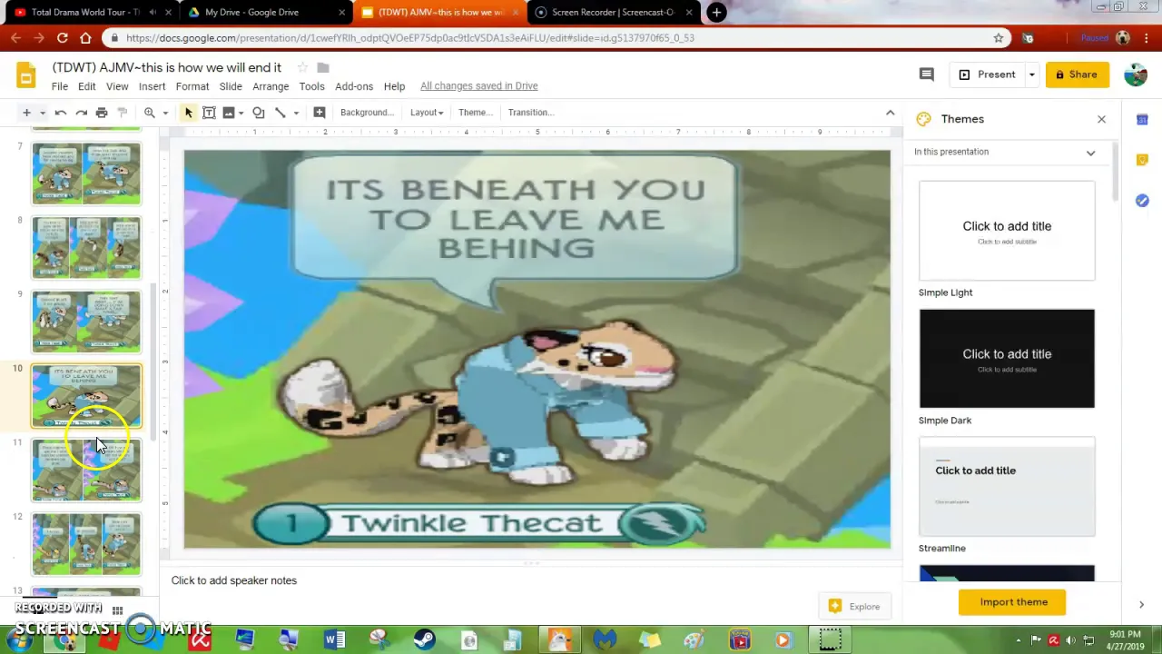This screenshot has width=1162, height=654.
Task: Click the Share button
Action: (x=1077, y=74)
